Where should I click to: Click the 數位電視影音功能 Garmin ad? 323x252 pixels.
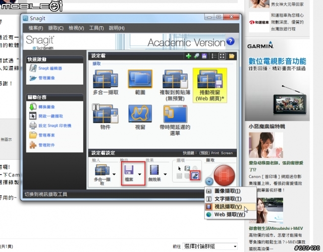277,61
